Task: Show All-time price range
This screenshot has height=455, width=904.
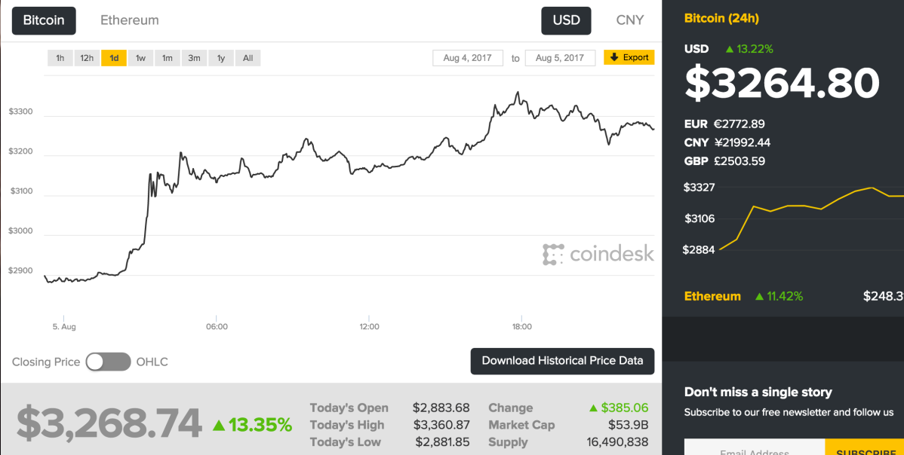Action: coord(248,58)
